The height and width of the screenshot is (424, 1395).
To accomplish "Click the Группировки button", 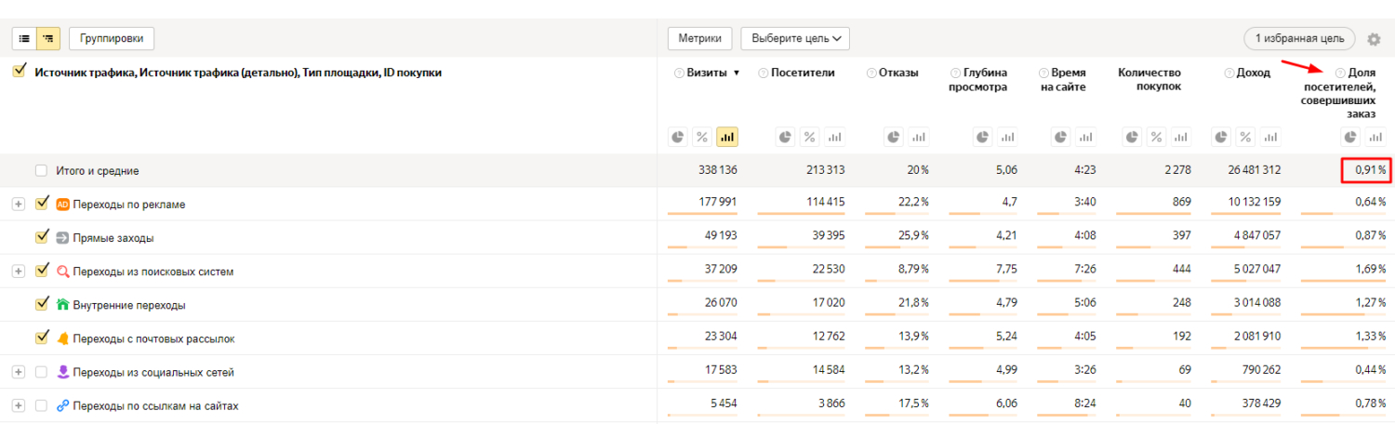I will pos(111,38).
